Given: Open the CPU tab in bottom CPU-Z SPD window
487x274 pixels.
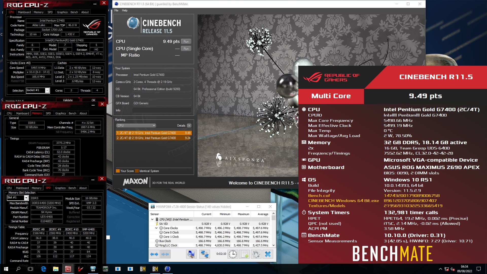Looking at the screenshot, I should point(9,188).
